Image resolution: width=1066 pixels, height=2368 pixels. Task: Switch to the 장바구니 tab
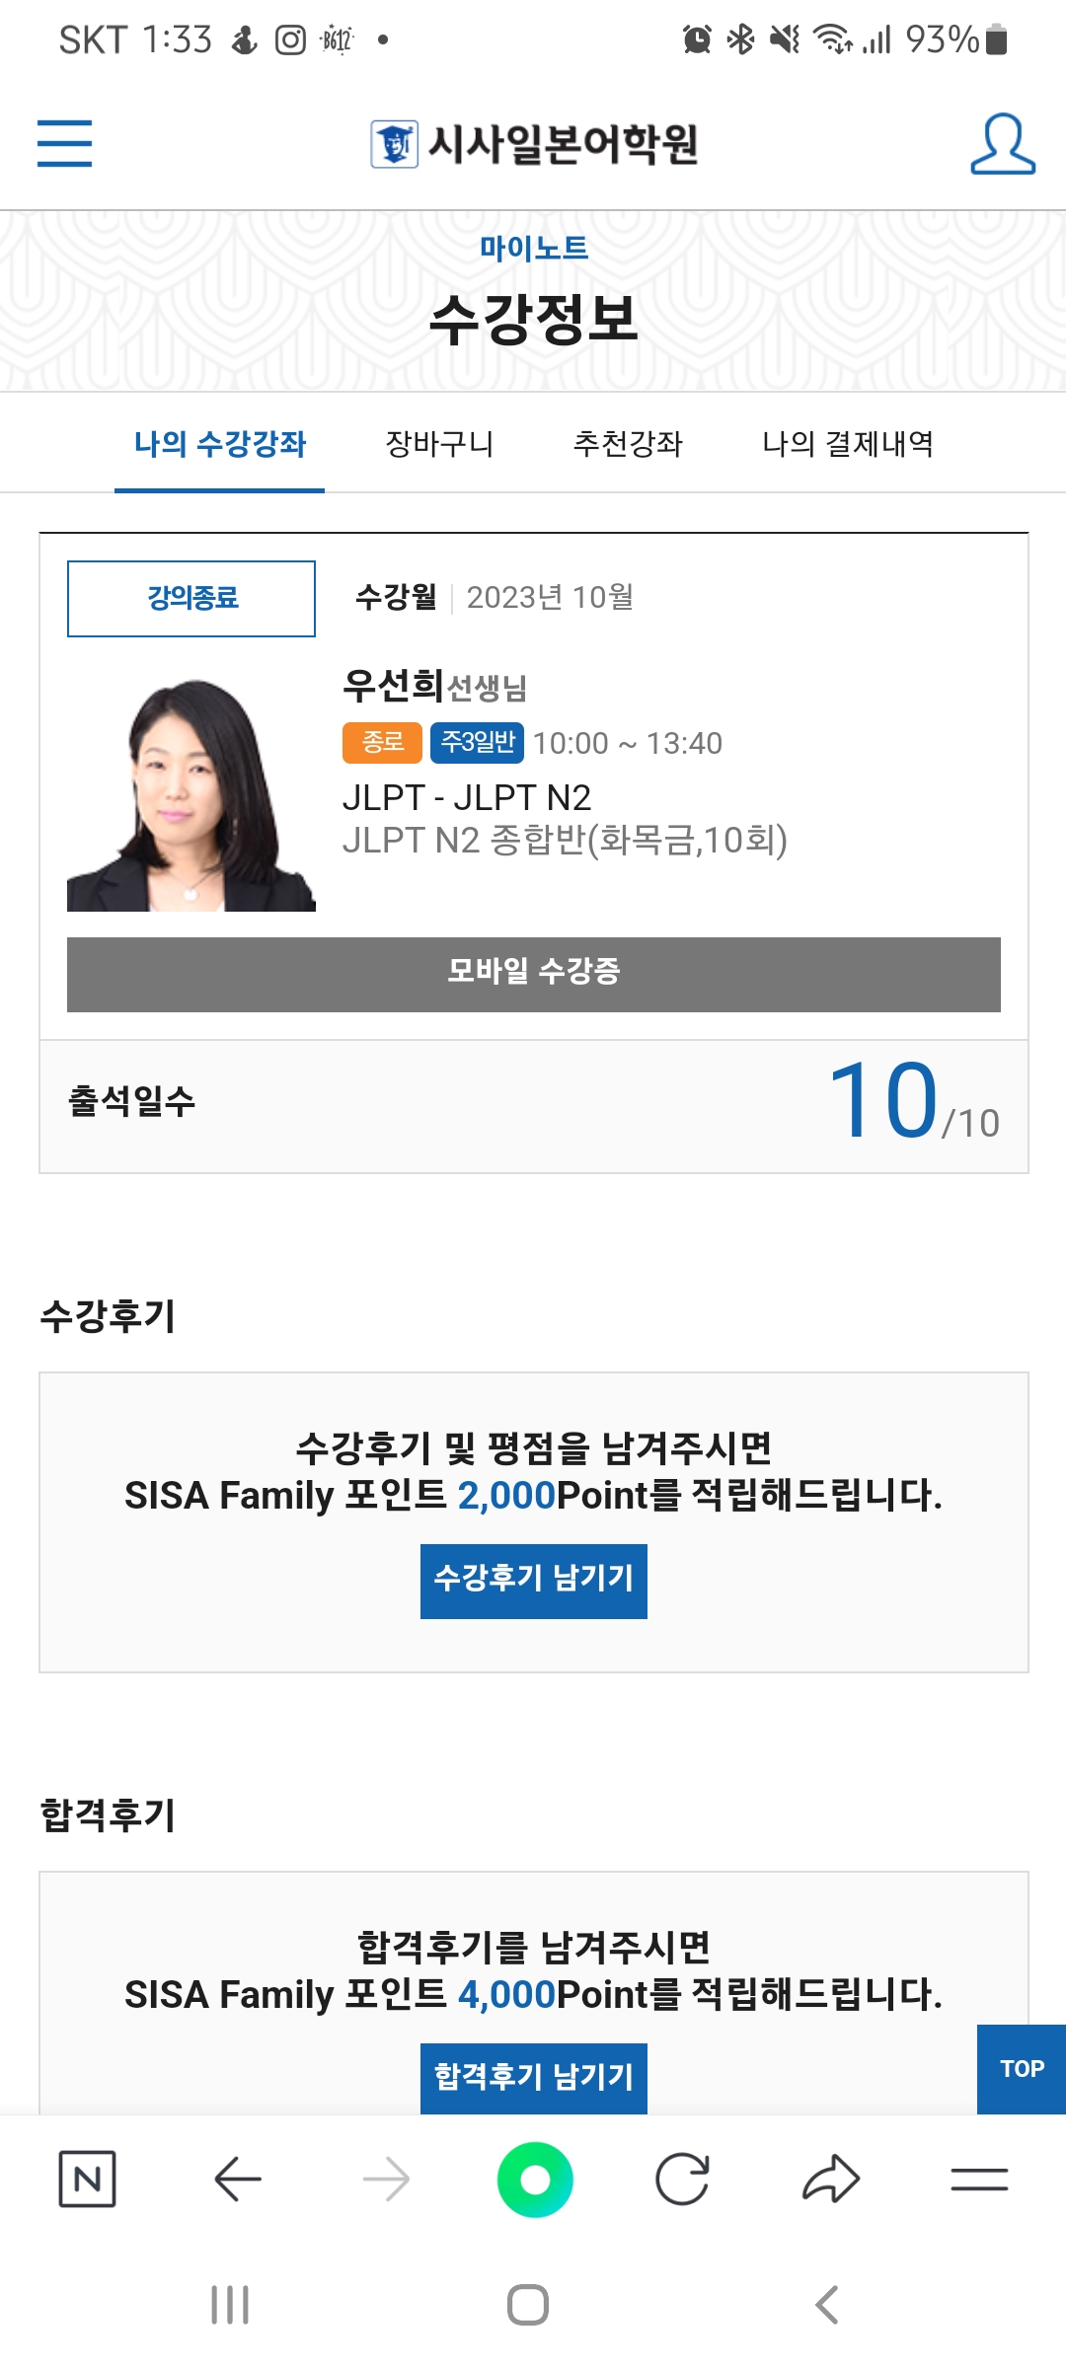[x=441, y=444]
